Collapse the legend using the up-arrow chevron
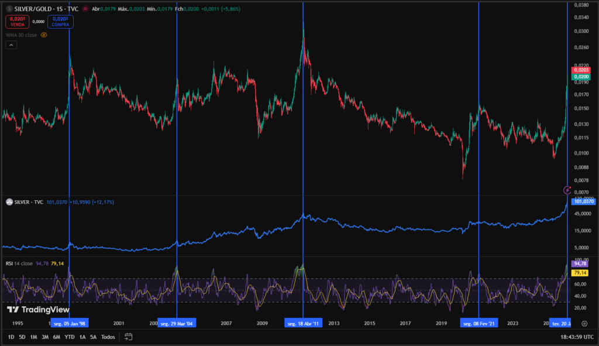Viewport: 599px width, 346px height. coord(11,44)
